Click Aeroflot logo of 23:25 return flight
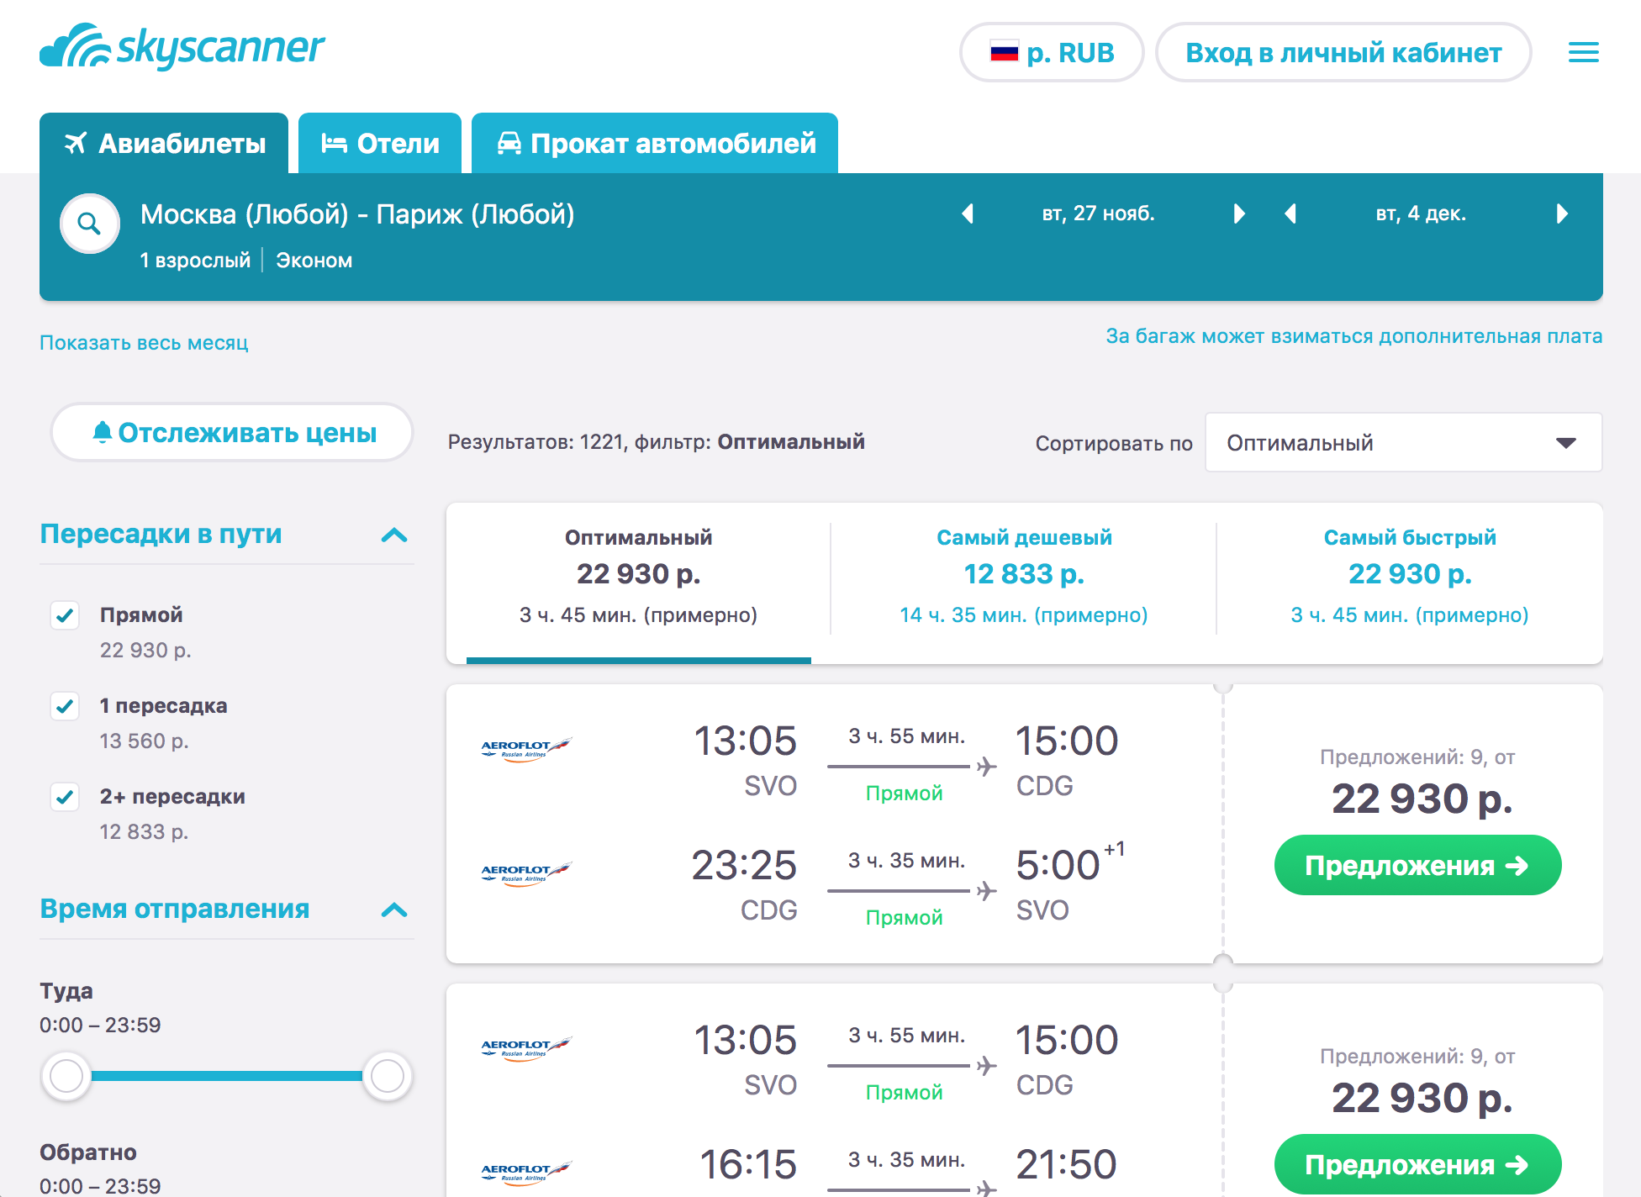 coord(525,873)
